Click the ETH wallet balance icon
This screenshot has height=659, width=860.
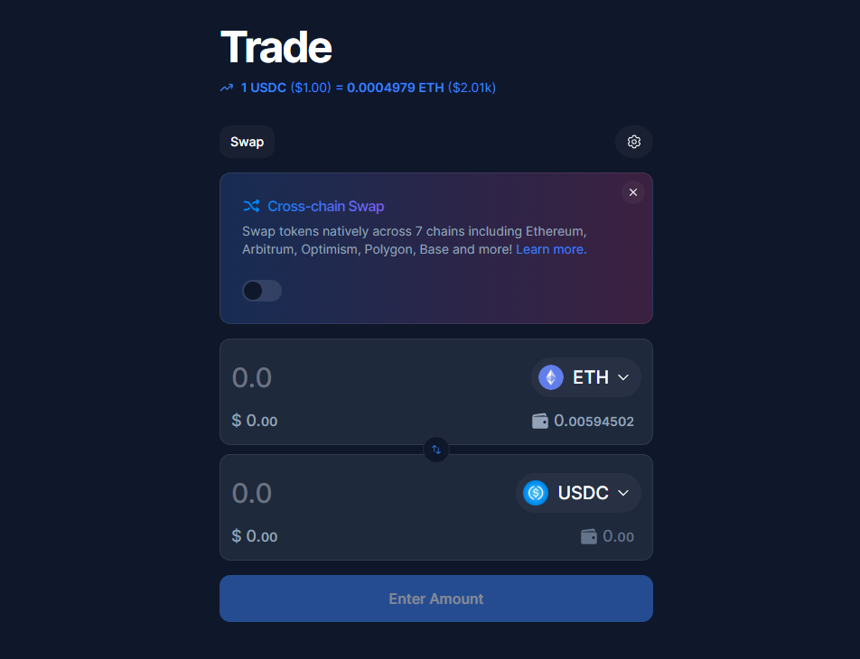point(539,421)
